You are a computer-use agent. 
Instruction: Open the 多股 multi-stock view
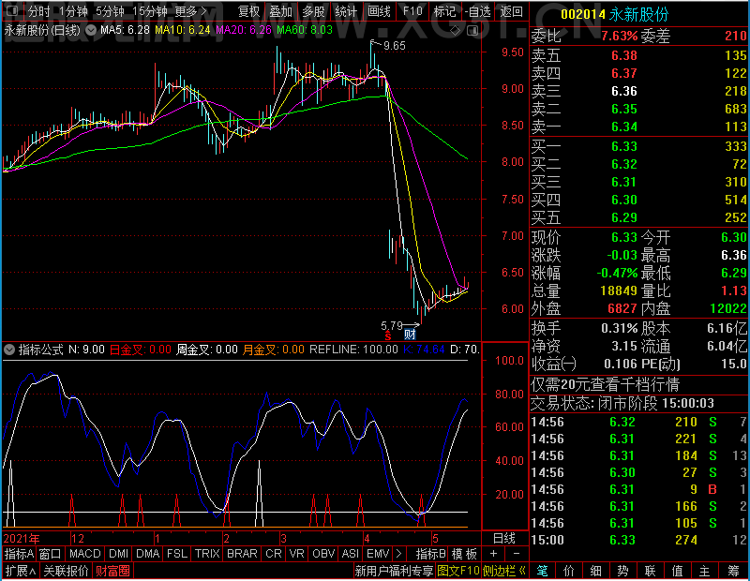[x=313, y=11]
